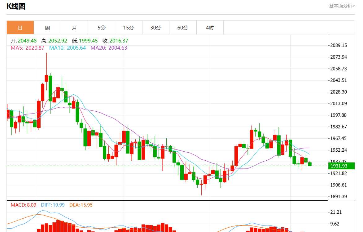
Task: Click the 1891.39 price axis label
Action: point(339,197)
